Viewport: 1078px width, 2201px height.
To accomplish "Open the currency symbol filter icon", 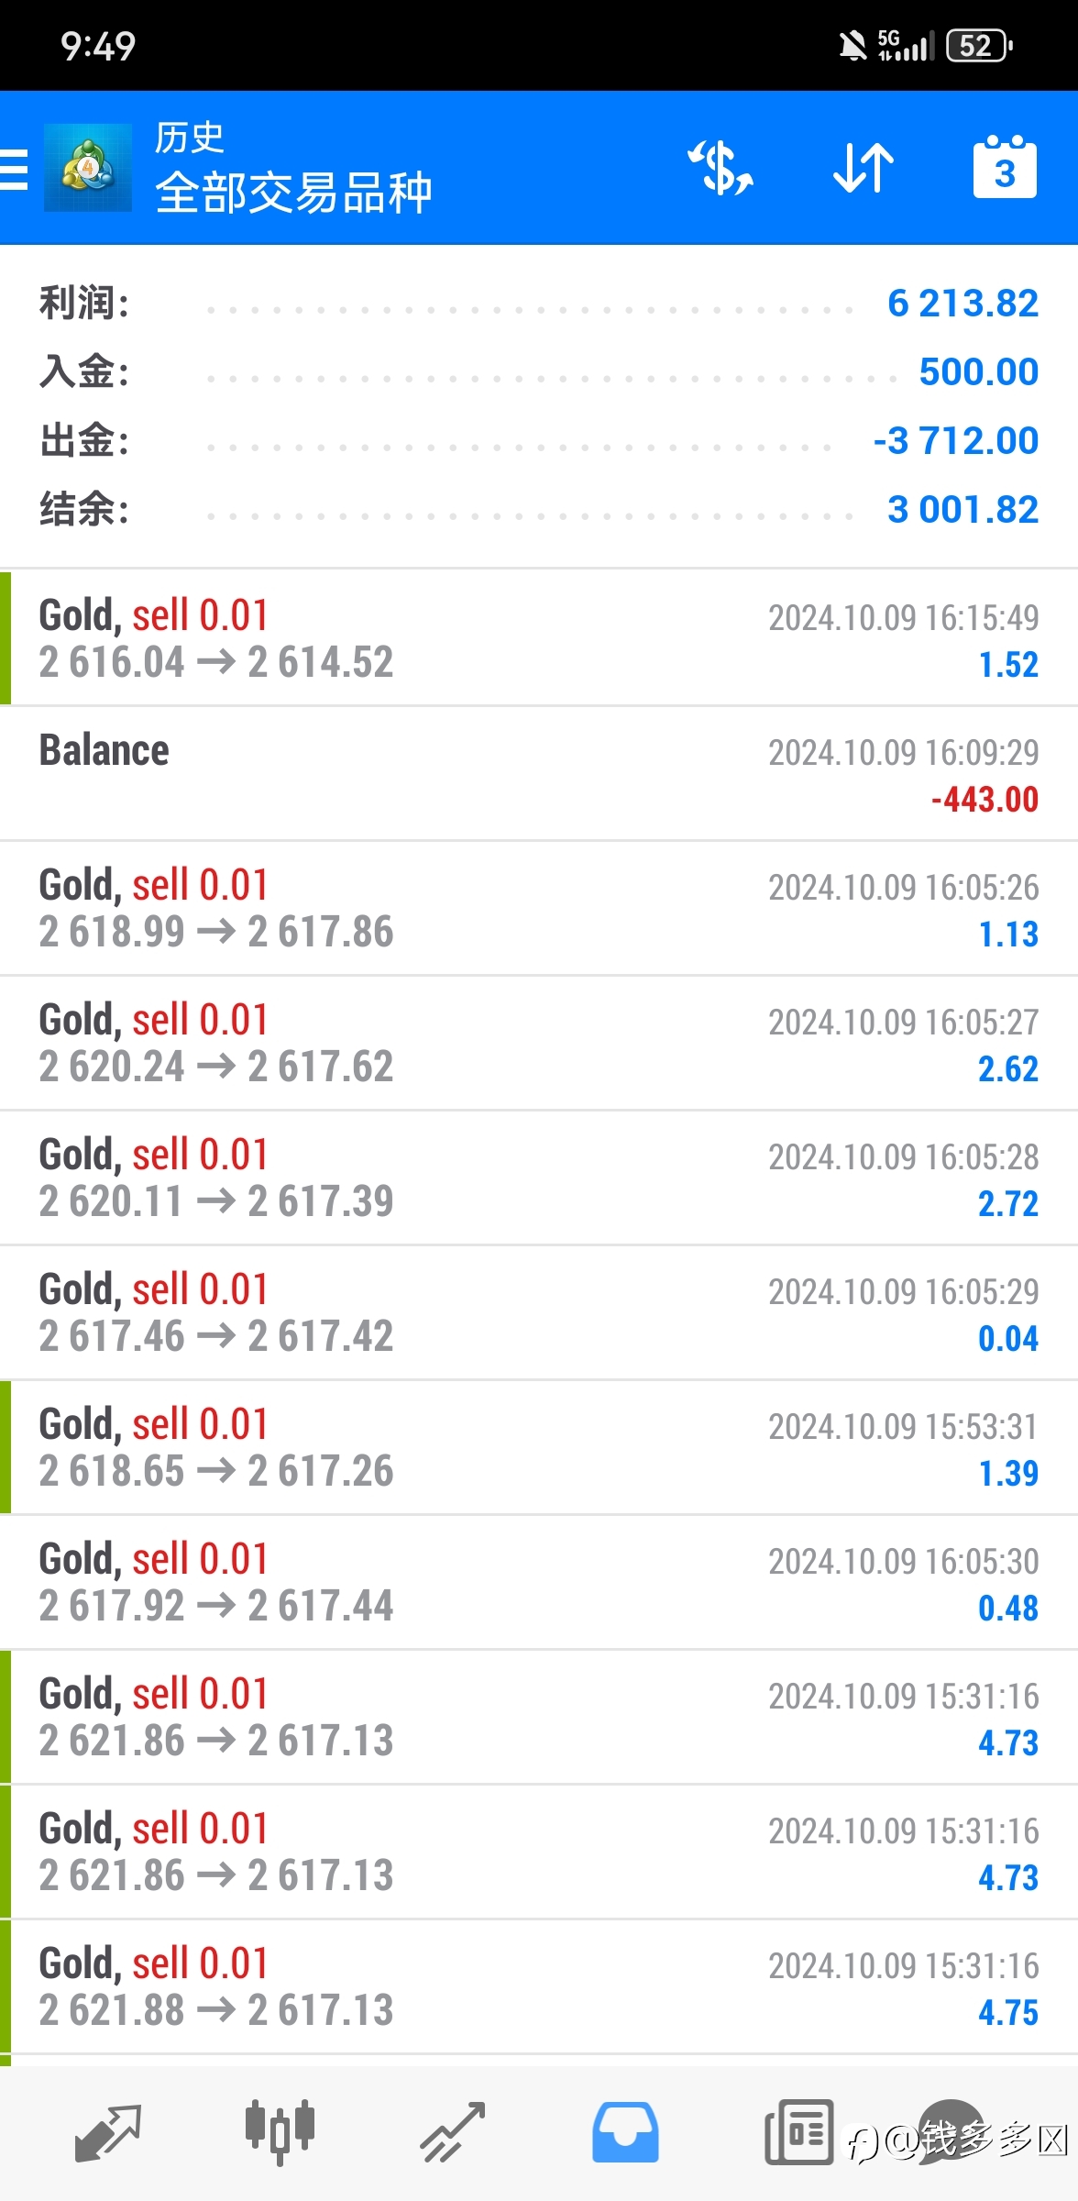I will tap(721, 168).
